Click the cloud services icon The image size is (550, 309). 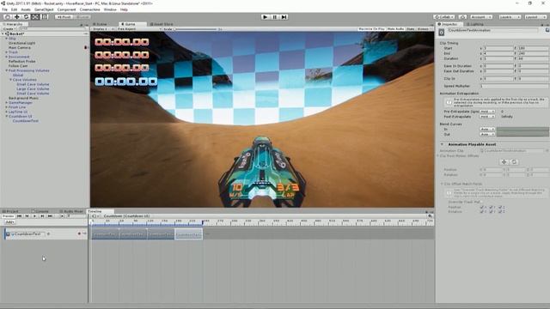[462, 17]
